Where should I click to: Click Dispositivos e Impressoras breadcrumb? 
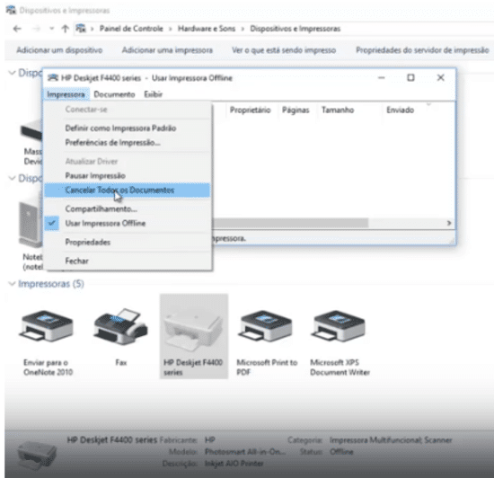pos(295,29)
